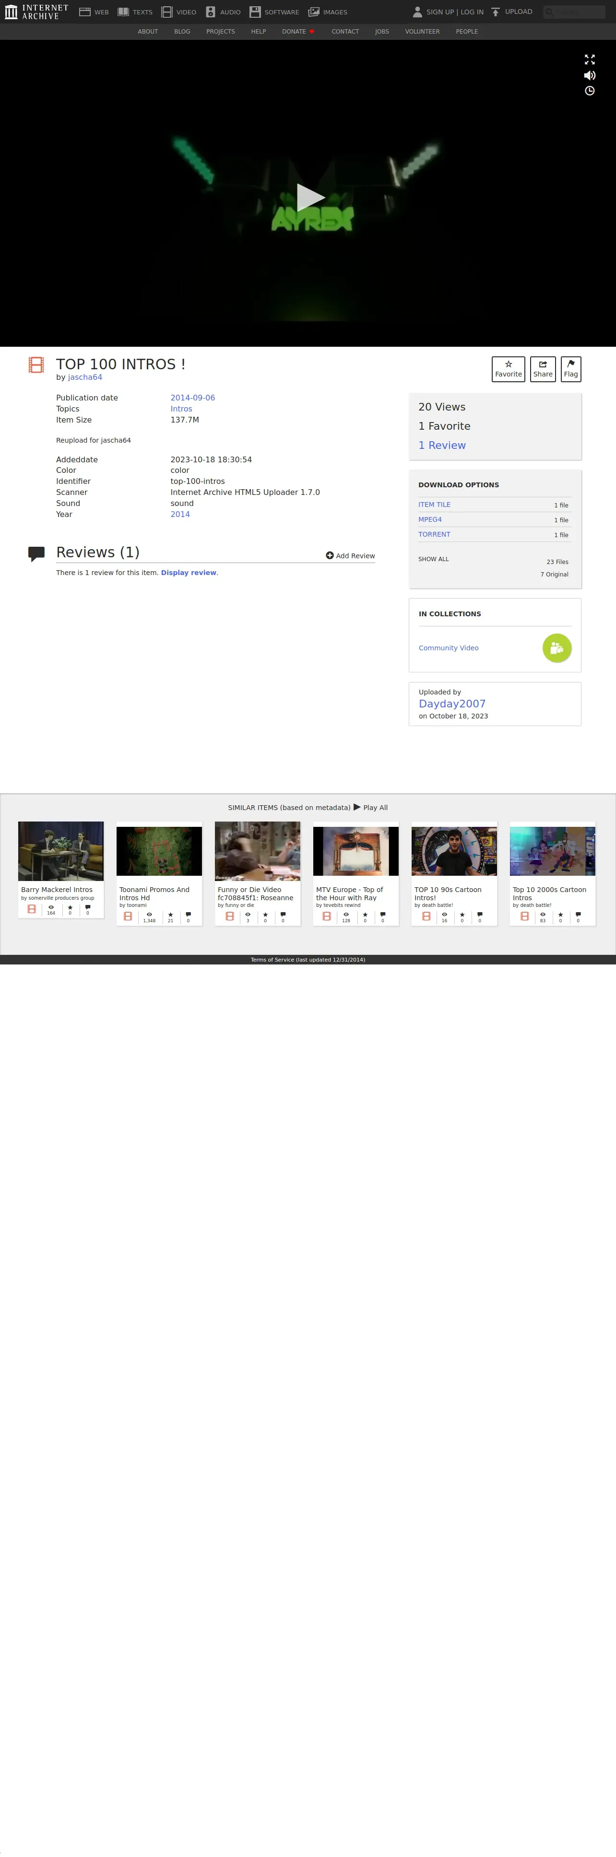
Task: Click the Barry Mackerel Intros title text
Action: point(57,890)
